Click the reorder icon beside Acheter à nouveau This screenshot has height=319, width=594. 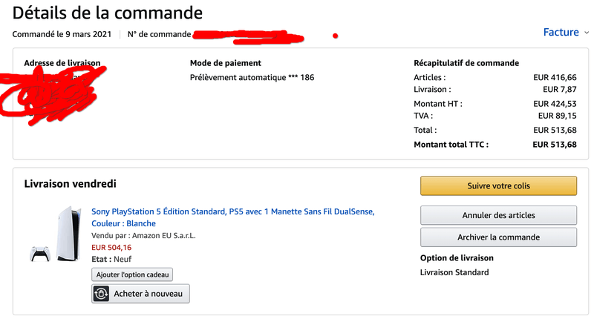point(102,294)
